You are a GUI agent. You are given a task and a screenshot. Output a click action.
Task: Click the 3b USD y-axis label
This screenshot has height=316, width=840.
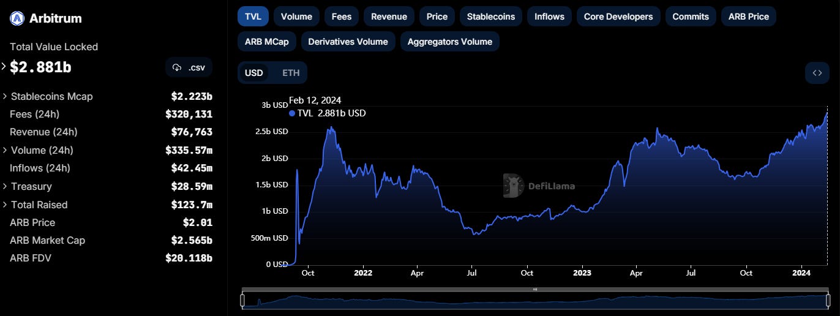tap(276, 105)
